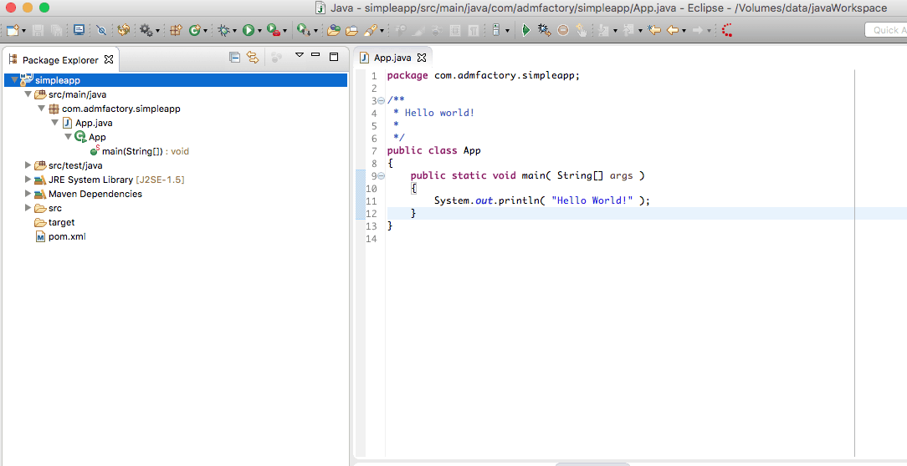Open the Debug dropdown arrow

(234, 31)
